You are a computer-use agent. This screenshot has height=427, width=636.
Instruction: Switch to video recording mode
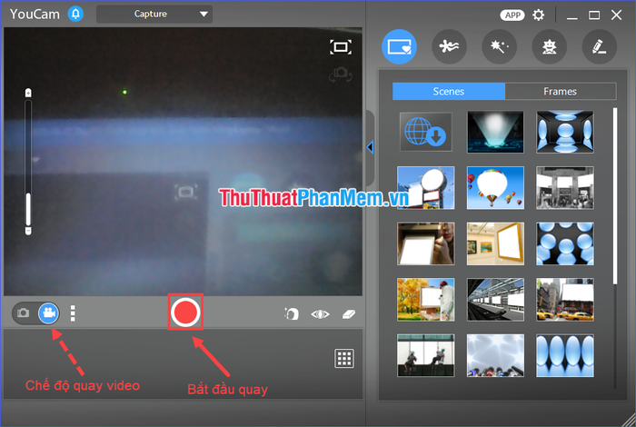(x=49, y=313)
